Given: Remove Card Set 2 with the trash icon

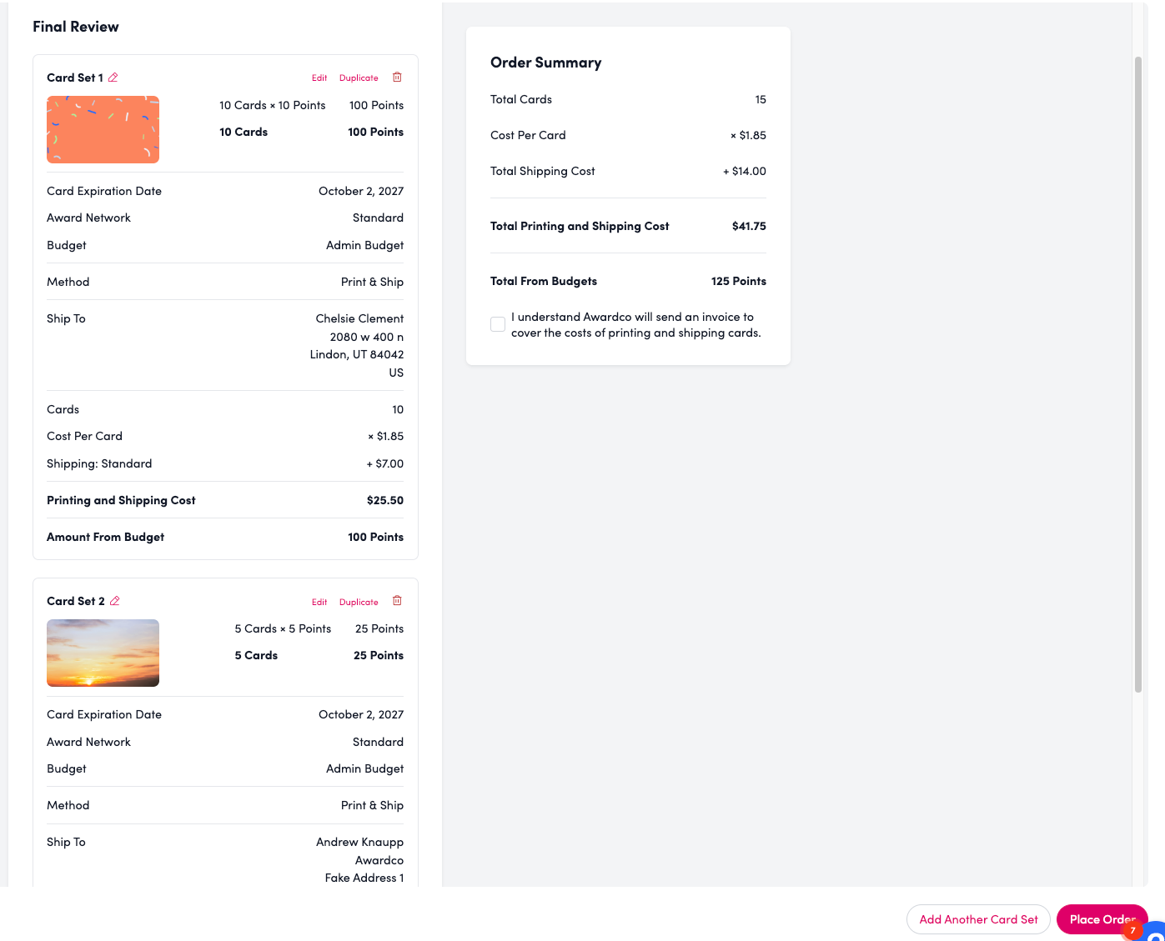Looking at the screenshot, I should 397,601.
